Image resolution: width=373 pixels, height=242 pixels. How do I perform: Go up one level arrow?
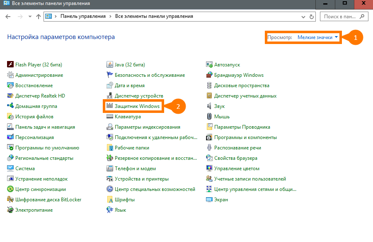(38, 17)
